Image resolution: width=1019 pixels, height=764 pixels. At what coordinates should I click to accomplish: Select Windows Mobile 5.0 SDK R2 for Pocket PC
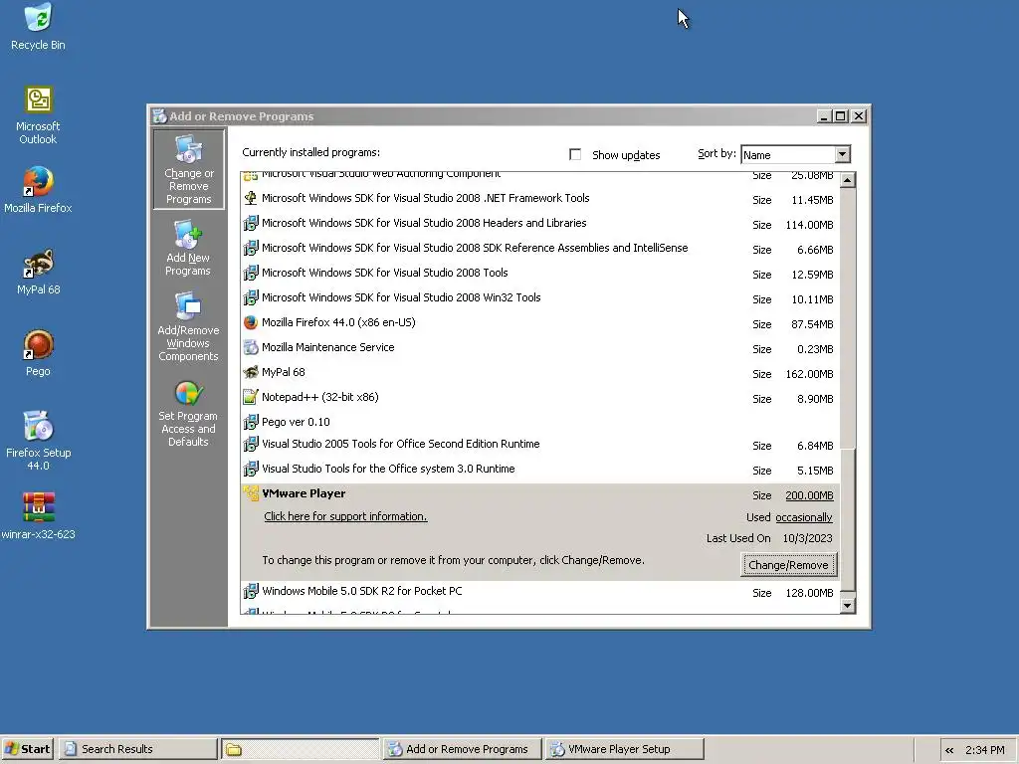[362, 591]
